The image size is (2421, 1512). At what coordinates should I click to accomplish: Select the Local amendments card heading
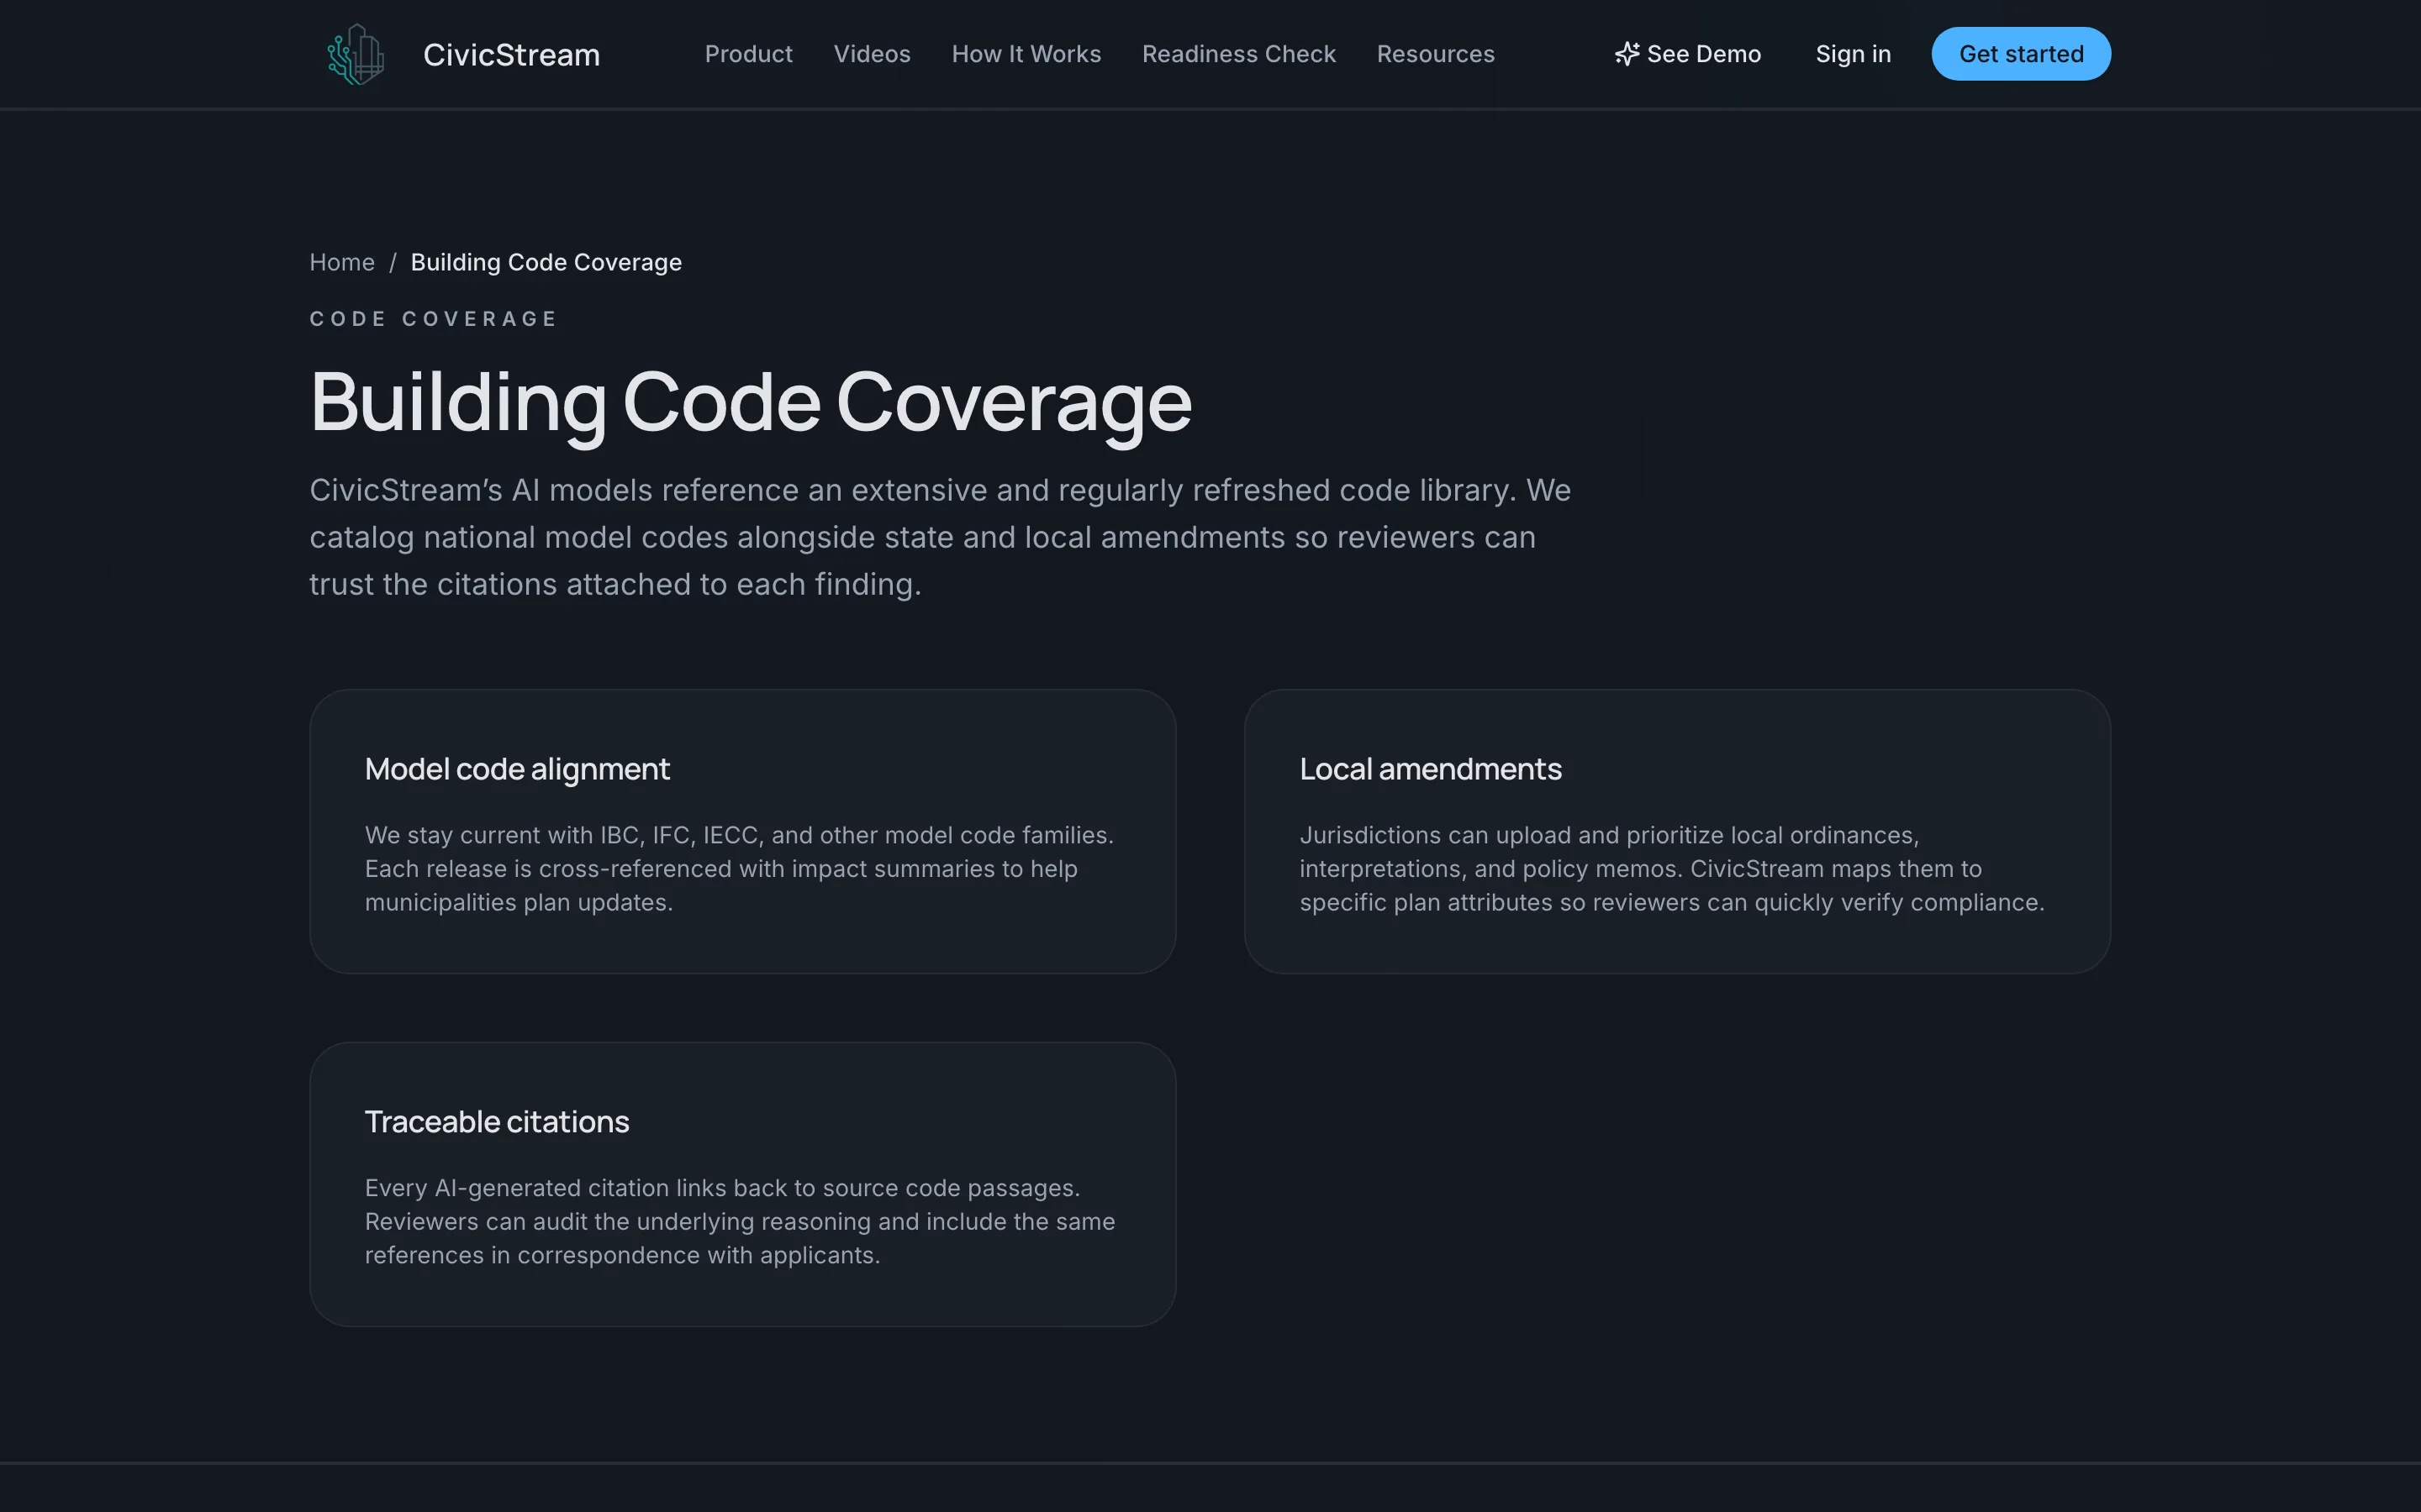(1430, 769)
